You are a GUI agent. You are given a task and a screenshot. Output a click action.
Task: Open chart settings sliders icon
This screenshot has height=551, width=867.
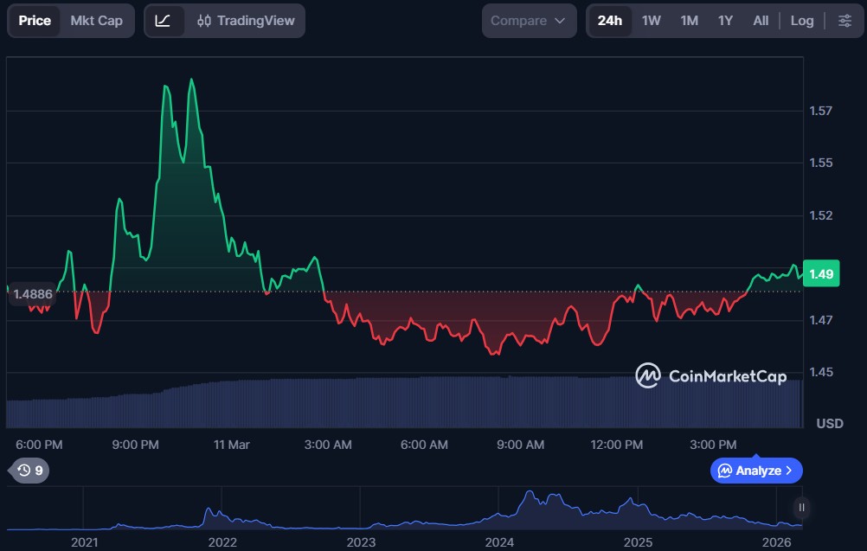click(x=845, y=21)
